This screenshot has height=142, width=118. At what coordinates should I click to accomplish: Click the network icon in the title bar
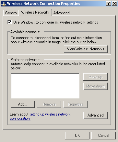click(x=4, y=4)
